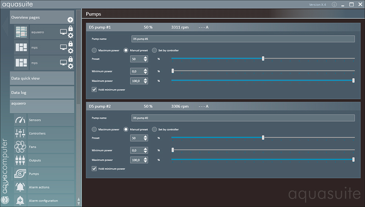Viewport: 365px width, 207px height.
Task: Click the Minimum power slider handle for pump #1
Action: (x=173, y=71)
